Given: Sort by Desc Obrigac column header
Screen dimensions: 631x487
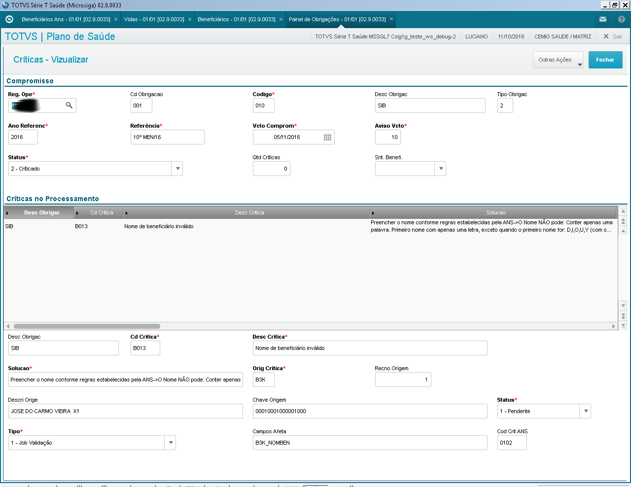Looking at the screenshot, I should click(x=39, y=212).
